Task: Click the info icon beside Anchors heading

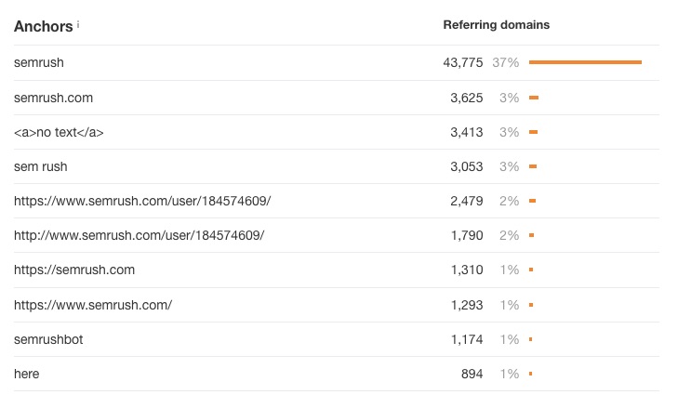Action: 78,25
